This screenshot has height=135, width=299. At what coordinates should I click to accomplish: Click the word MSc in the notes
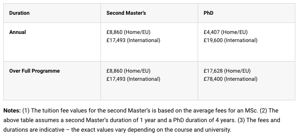click(251, 110)
